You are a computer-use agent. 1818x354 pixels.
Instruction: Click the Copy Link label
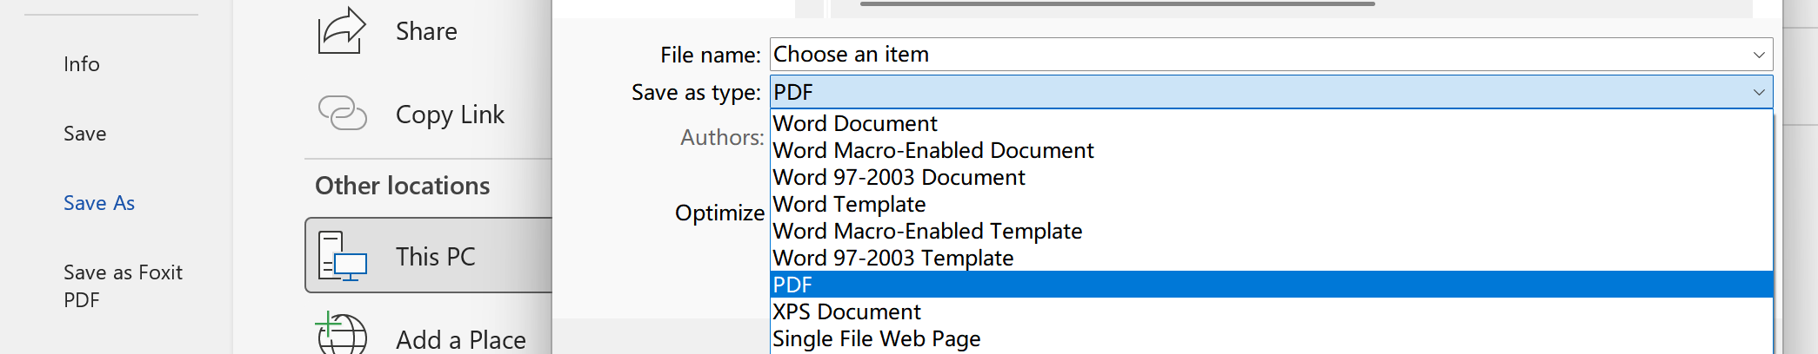click(450, 115)
